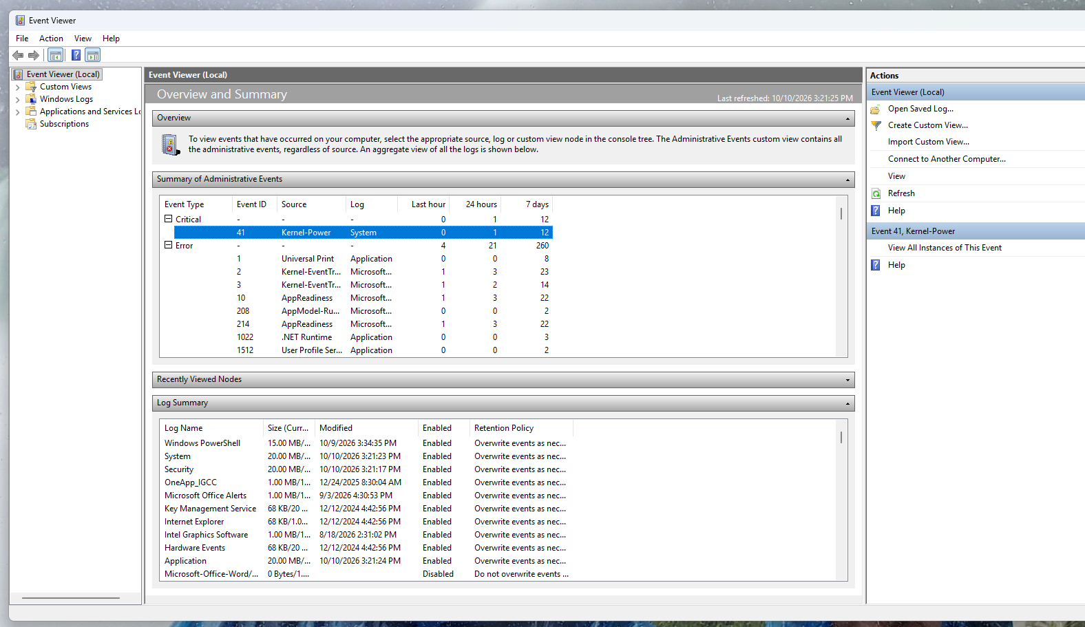Expand Applications and Services Logs node
Viewport: 1085px width, 627px height.
coord(17,112)
